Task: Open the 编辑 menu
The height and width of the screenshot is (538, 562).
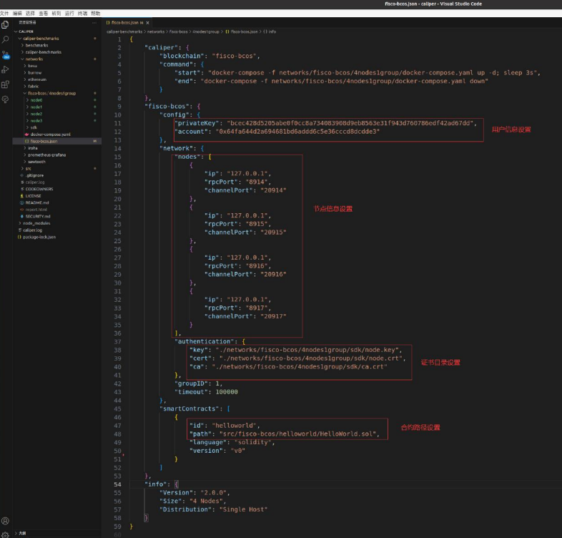Action: click(17, 14)
